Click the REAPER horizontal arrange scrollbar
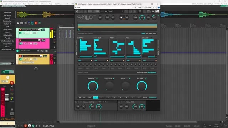Screen dimensions: 228x128 [128, 122]
